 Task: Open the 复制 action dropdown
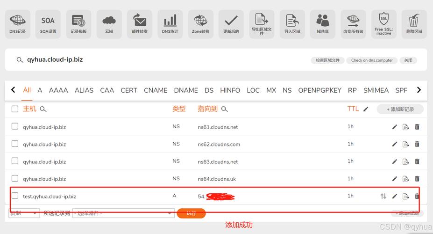pyautogui.click(x=24, y=213)
